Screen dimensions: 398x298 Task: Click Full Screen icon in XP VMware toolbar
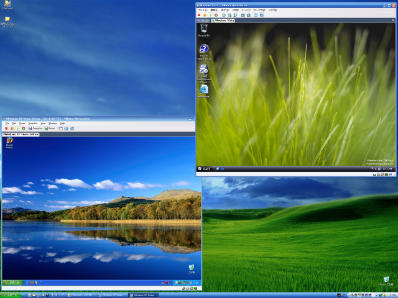(x=67, y=129)
